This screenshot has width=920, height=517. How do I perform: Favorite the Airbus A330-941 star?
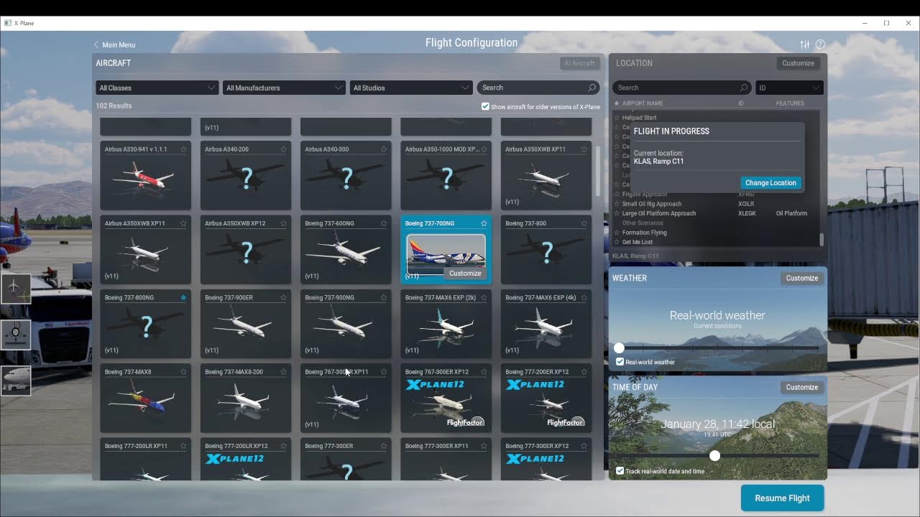point(183,149)
